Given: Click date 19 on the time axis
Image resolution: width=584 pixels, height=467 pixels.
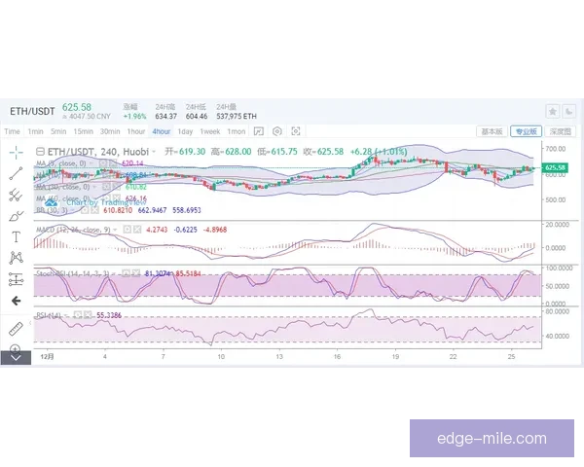Looking at the screenshot, I should point(395,357).
